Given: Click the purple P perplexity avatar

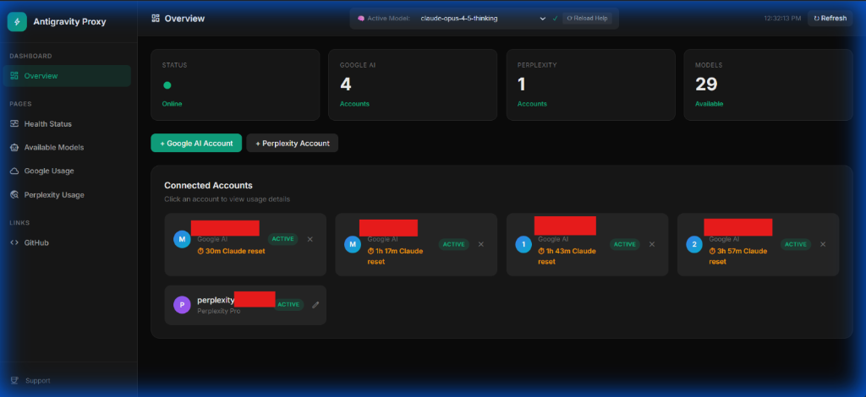Looking at the screenshot, I should tap(182, 304).
